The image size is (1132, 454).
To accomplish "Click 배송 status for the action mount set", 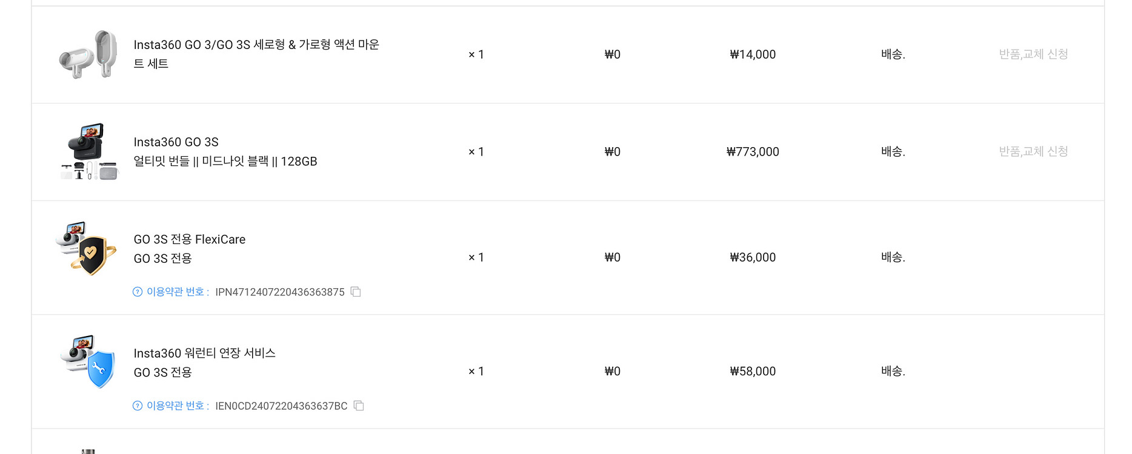I will (x=893, y=54).
